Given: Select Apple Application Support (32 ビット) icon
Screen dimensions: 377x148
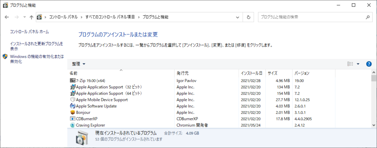Looking at the screenshot, I should pyautogui.click(x=73, y=87).
